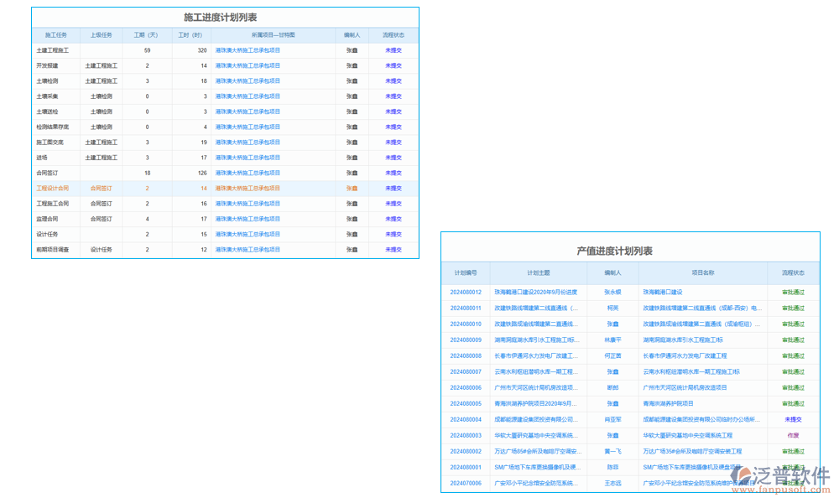Image resolution: width=839 pixels, height=503 pixels.
Task: Click 未提交 status in 进场 row
Action: (x=393, y=158)
